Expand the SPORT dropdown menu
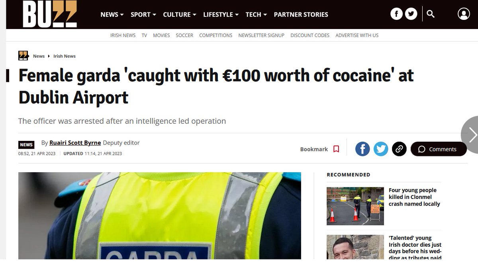 143,14
